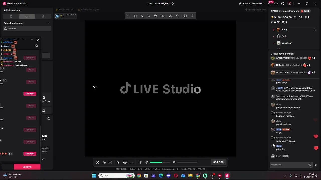321x180 pixels.
Task: Open the weather widget 3 mm yağmur
Action: coord(12,176)
